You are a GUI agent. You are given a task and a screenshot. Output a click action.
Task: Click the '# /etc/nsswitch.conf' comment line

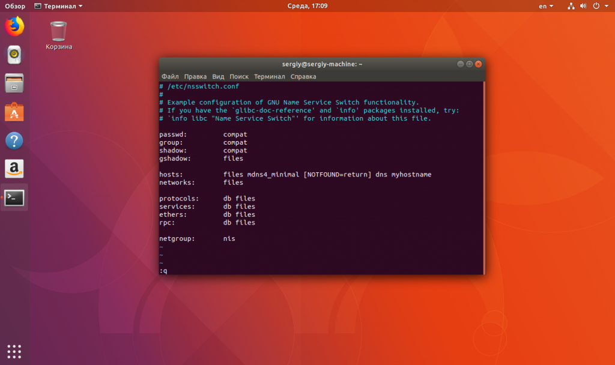[199, 86]
